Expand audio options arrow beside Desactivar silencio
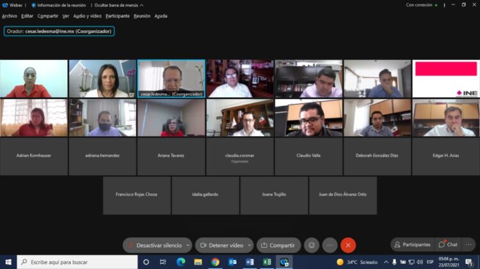 point(187,245)
